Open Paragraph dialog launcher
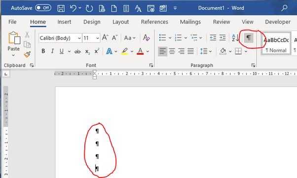 253,65
